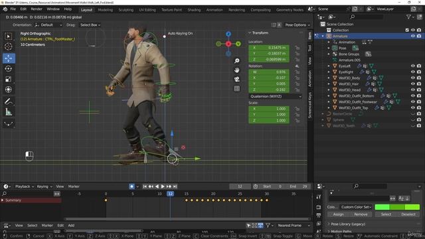Choose the Annotate pencil tool
425x239 pixels.
tap(9, 102)
